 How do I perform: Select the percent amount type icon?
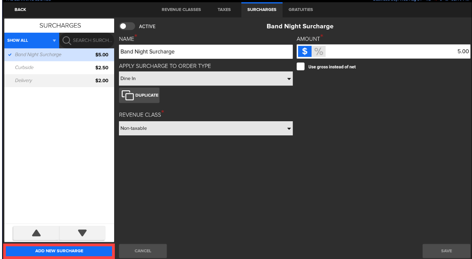click(x=319, y=52)
